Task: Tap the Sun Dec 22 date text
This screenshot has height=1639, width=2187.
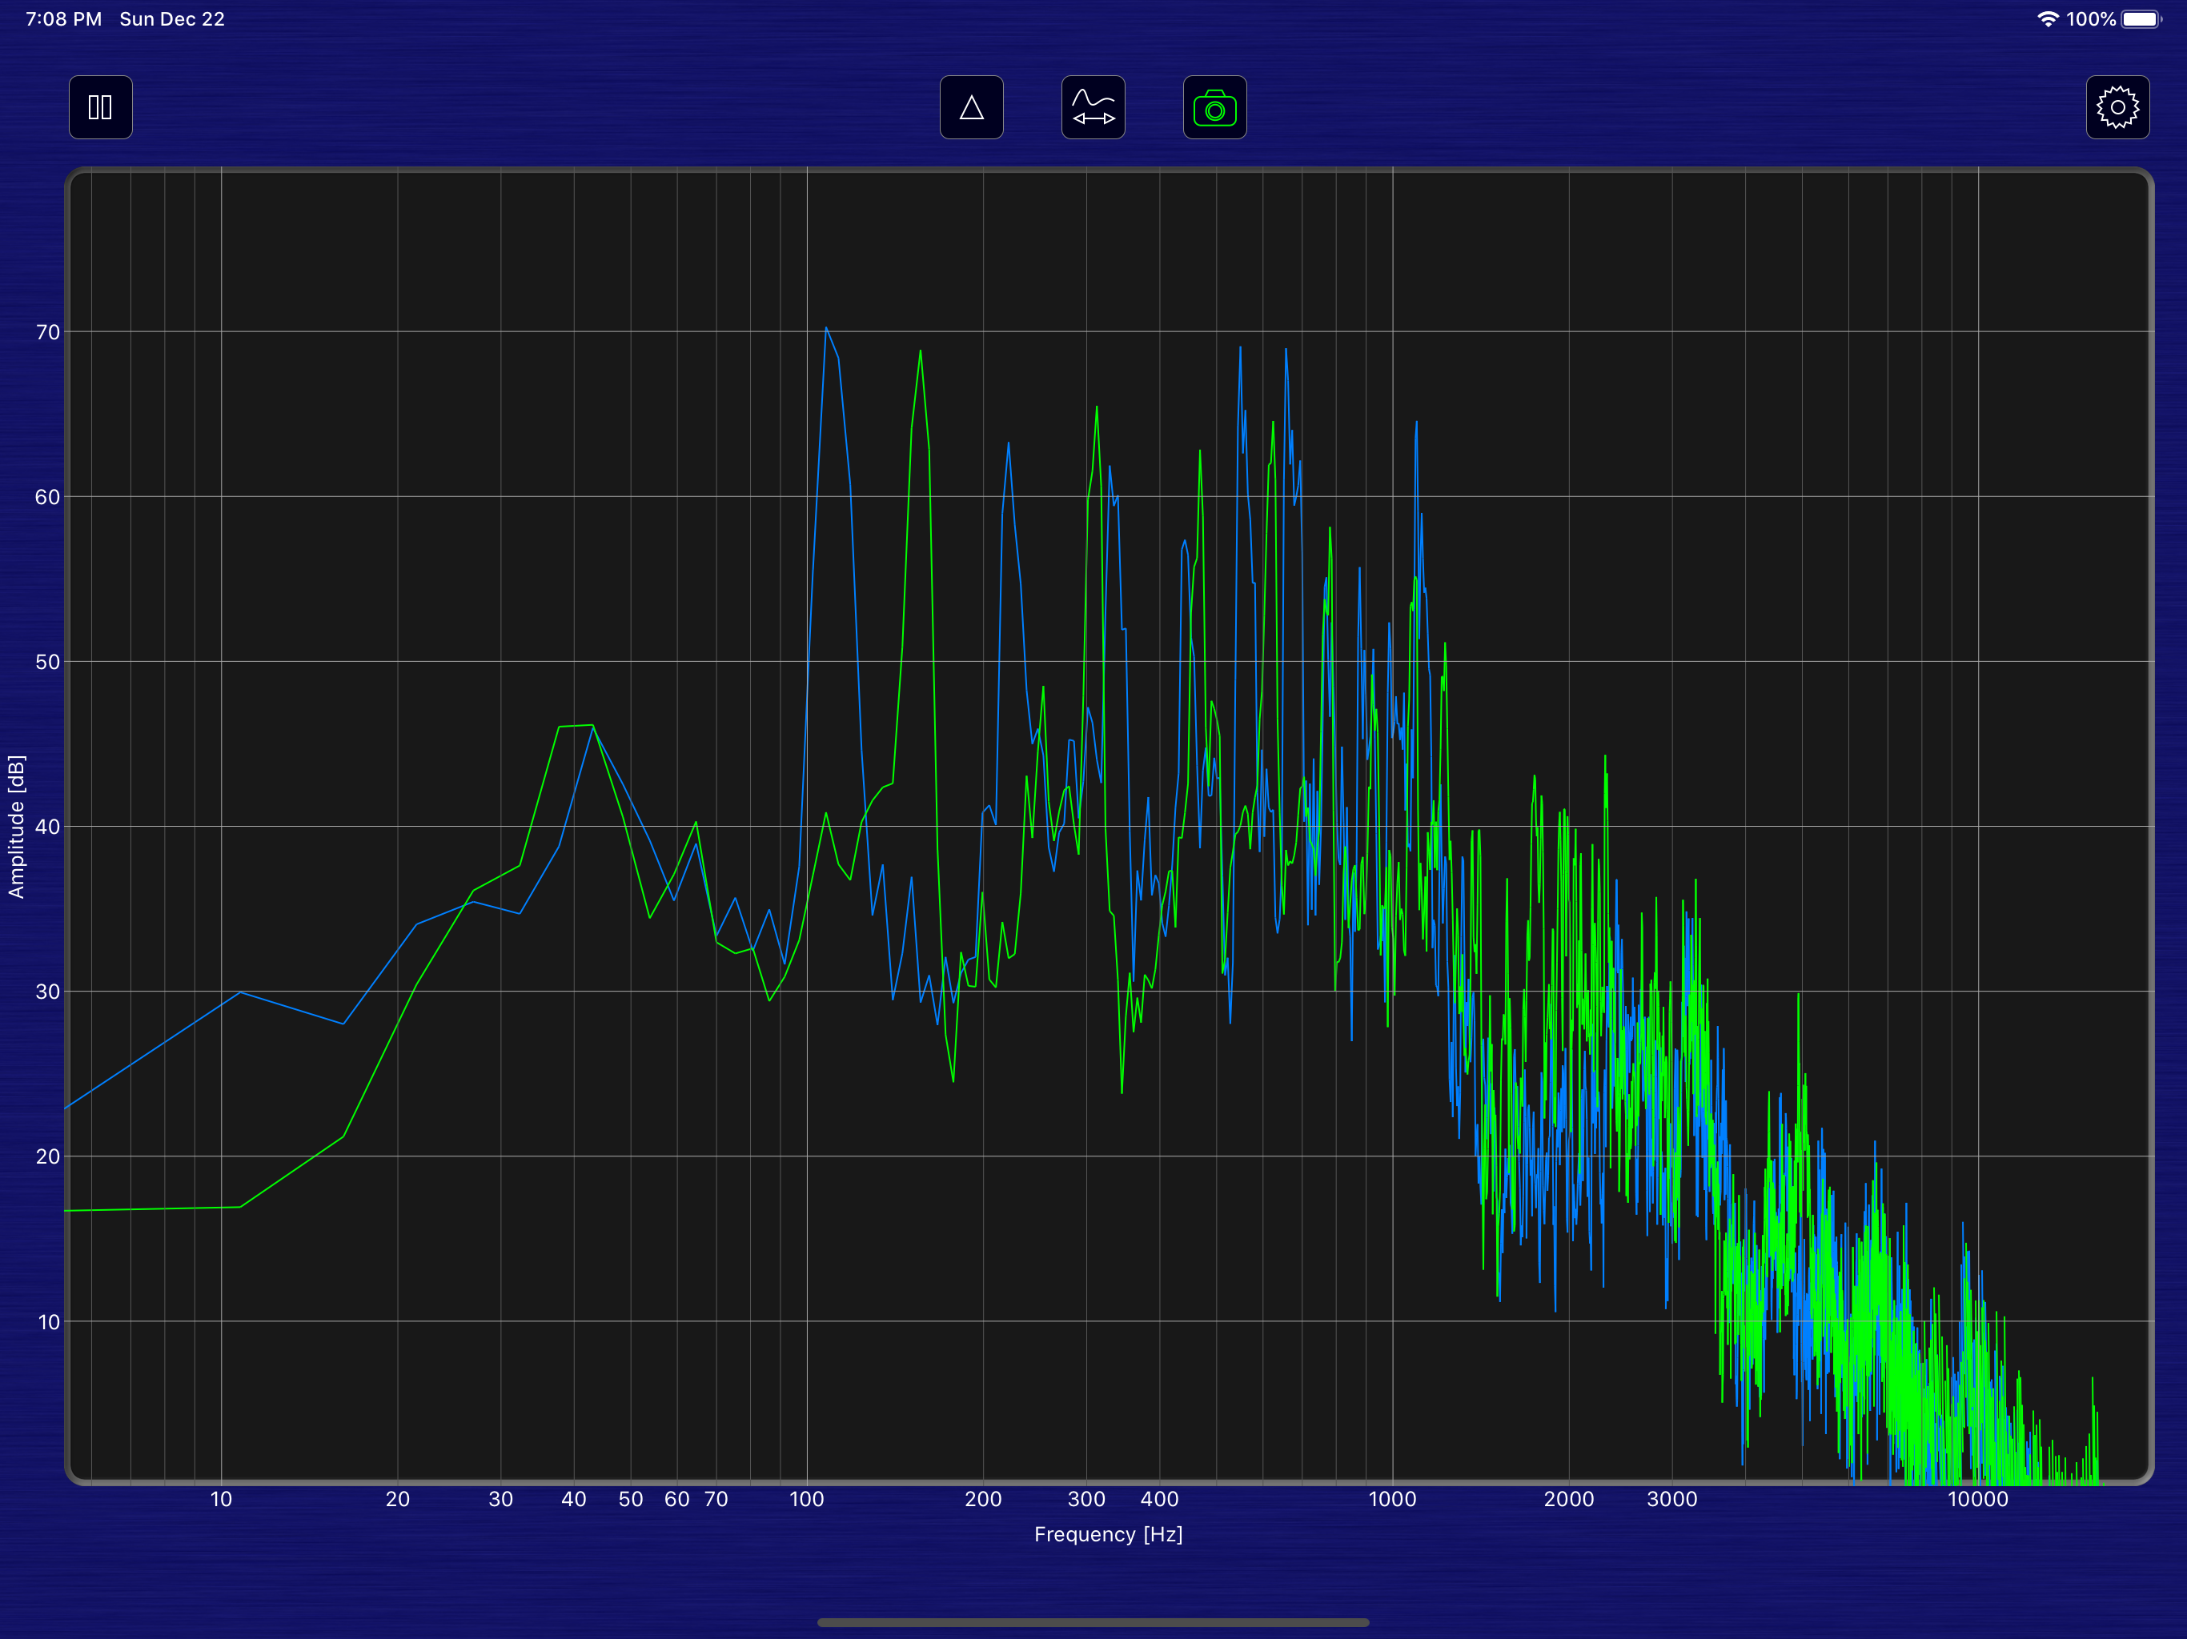Action: 172,18
